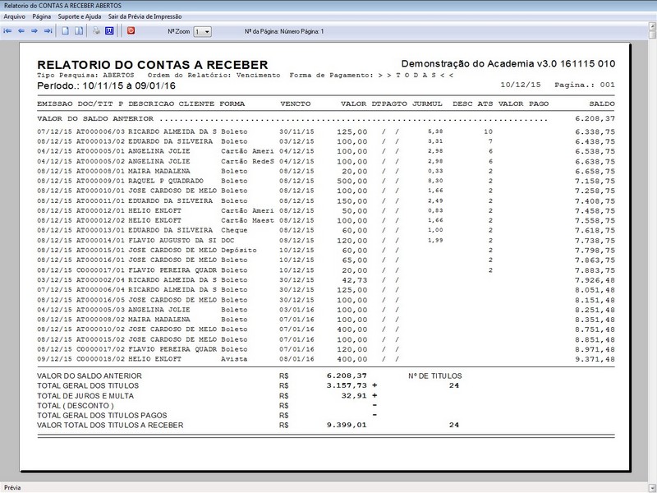Image resolution: width=657 pixels, height=493 pixels.
Task: Click the Prévia status bar label
Action: click(x=12, y=487)
